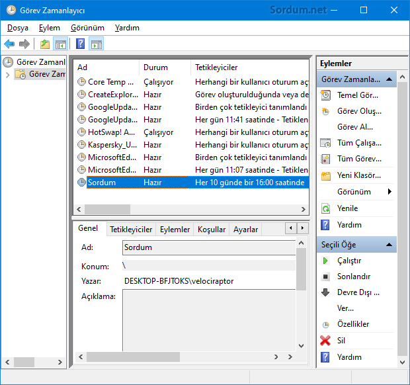Select root Görev Zamanlayıcı tree icon
The image size is (410, 385).
(8, 62)
